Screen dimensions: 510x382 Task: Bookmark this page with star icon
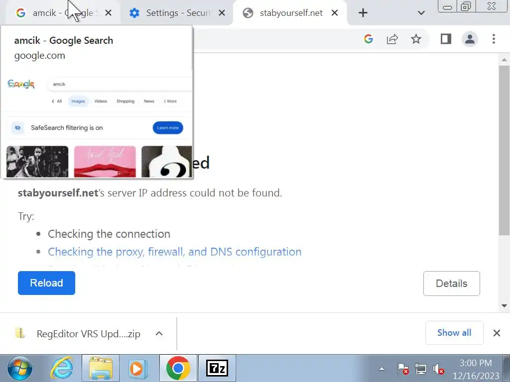[416, 39]
